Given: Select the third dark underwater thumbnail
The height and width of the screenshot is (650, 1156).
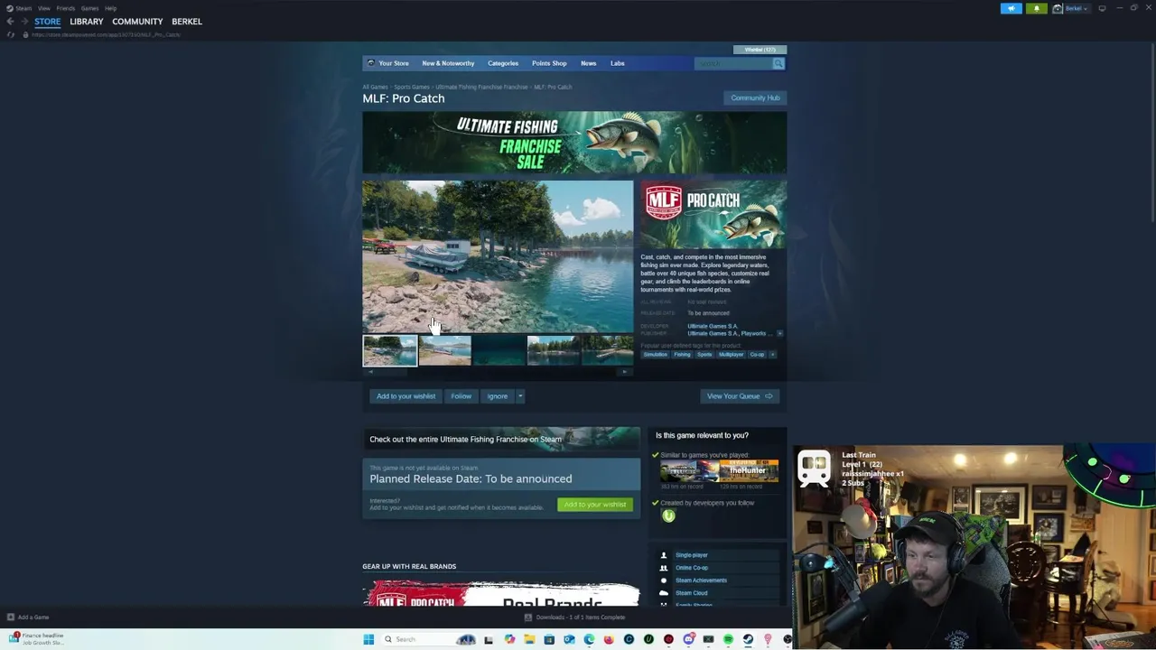Looking at the screenshot, I should (x=499, y=350).
